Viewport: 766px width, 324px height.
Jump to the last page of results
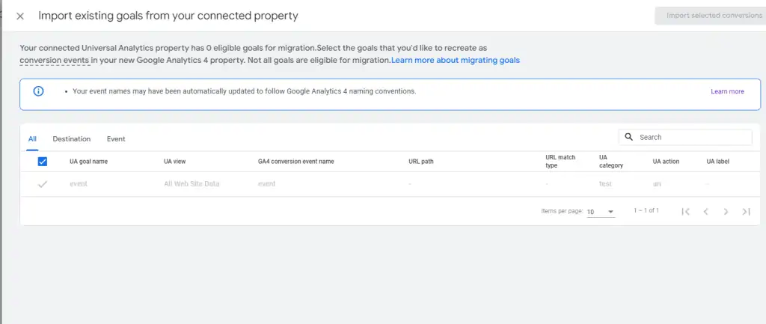(x=746, y=212)
